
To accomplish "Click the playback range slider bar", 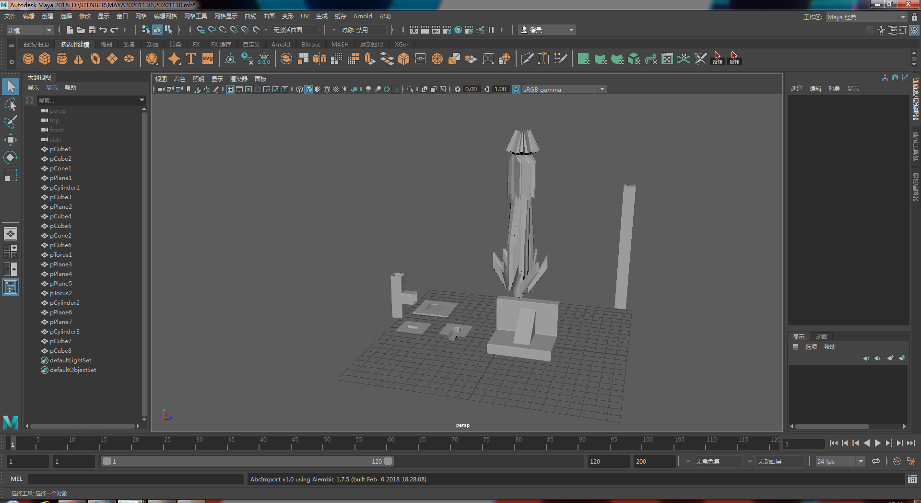I will (x=247, y=461).
